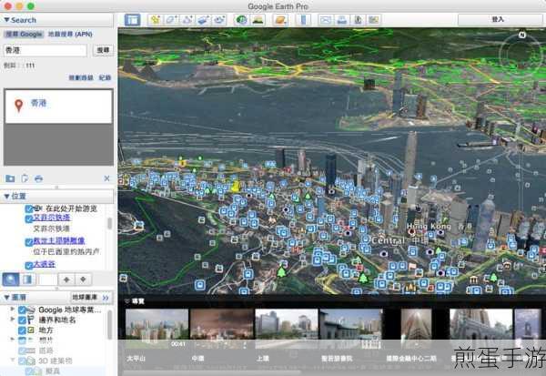Toggle the sunlight across landscape icon

tap(258, 20)
